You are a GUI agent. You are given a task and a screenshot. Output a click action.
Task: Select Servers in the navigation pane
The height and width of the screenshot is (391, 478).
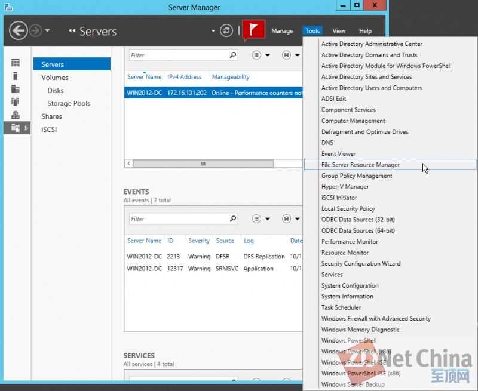coord(72,64)
